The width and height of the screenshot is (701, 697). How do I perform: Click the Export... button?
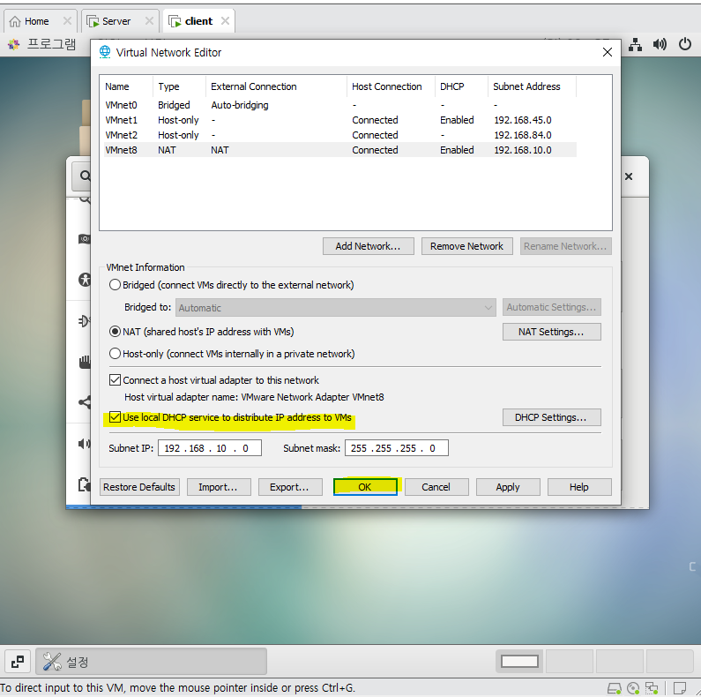[x=290, y=487]
